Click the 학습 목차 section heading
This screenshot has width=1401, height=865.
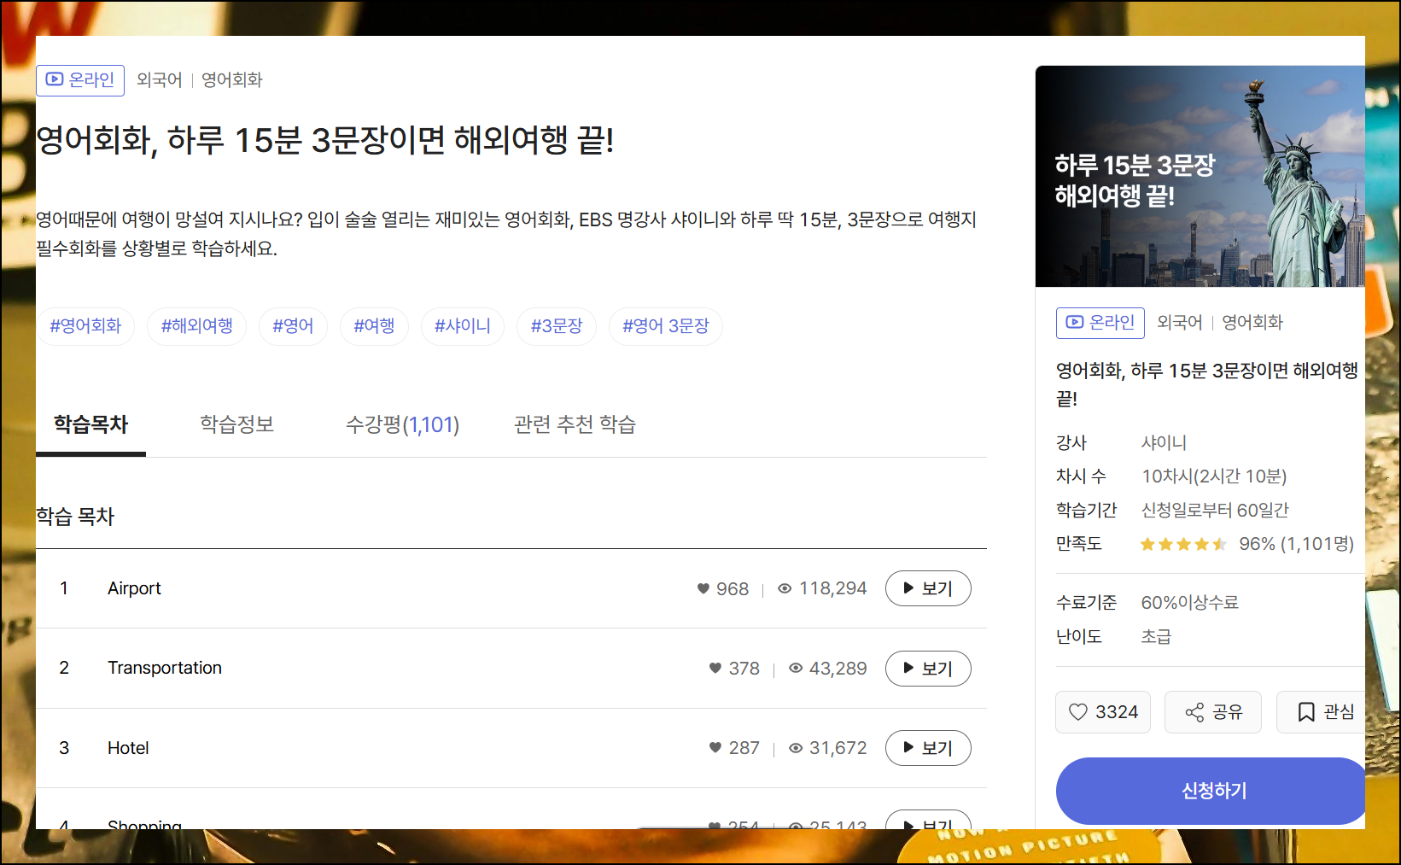point(75,517)
